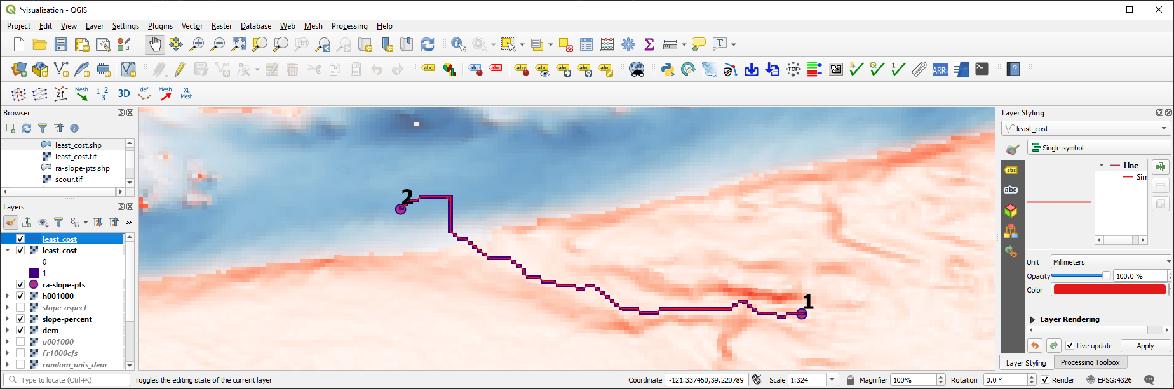Refresh the Browser panel
This screenshot has height=389, width=1174.
(x=27, y=128)
